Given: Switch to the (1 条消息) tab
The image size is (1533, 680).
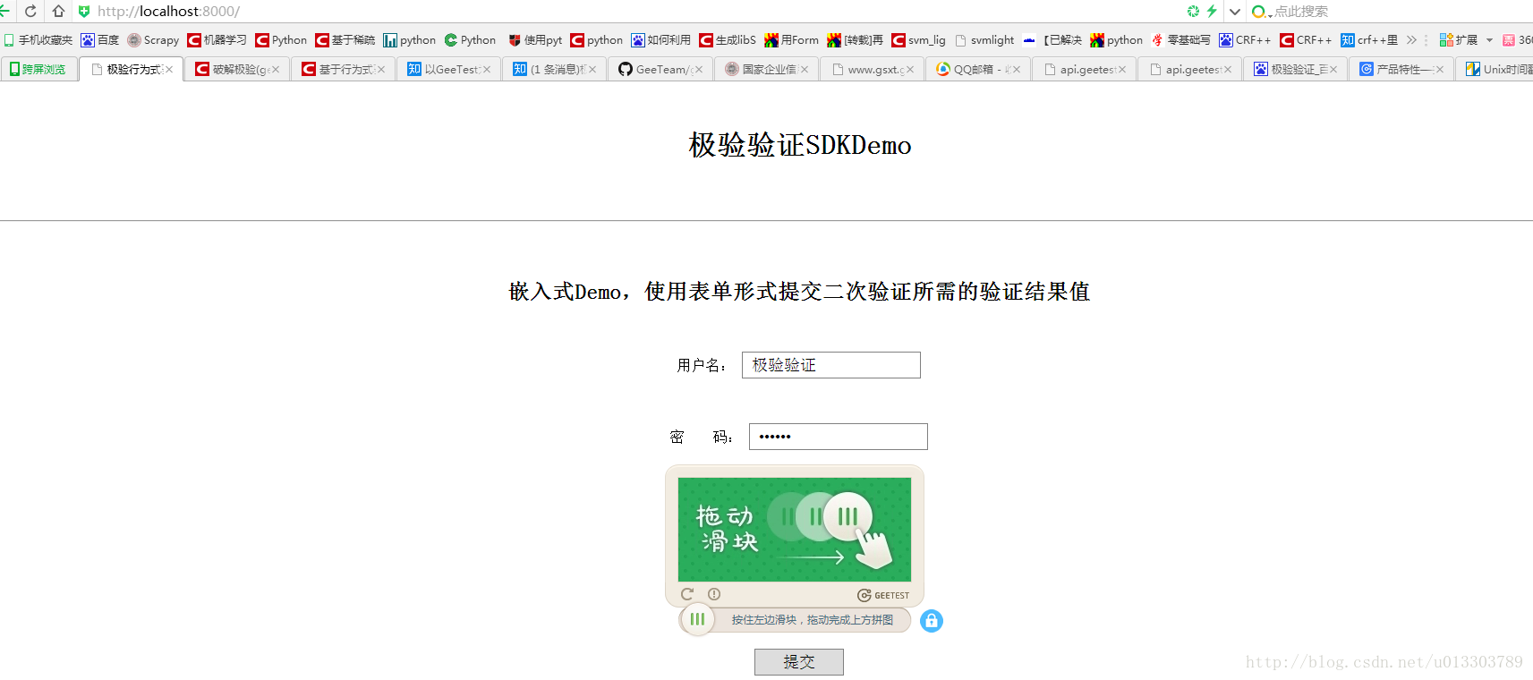Looking at the screenshot, I should pyautogui.click(x=555, y=69).
